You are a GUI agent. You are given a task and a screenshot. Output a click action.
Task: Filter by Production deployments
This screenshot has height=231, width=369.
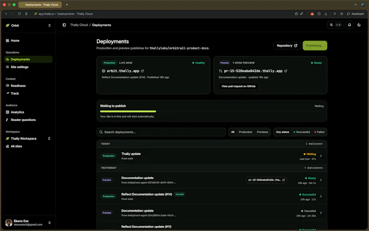[245, 132]
